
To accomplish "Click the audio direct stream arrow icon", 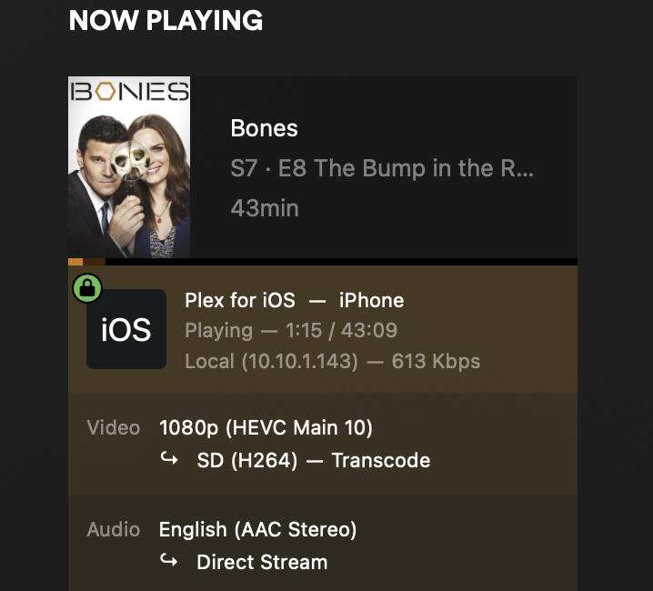I will coord(169,561).
